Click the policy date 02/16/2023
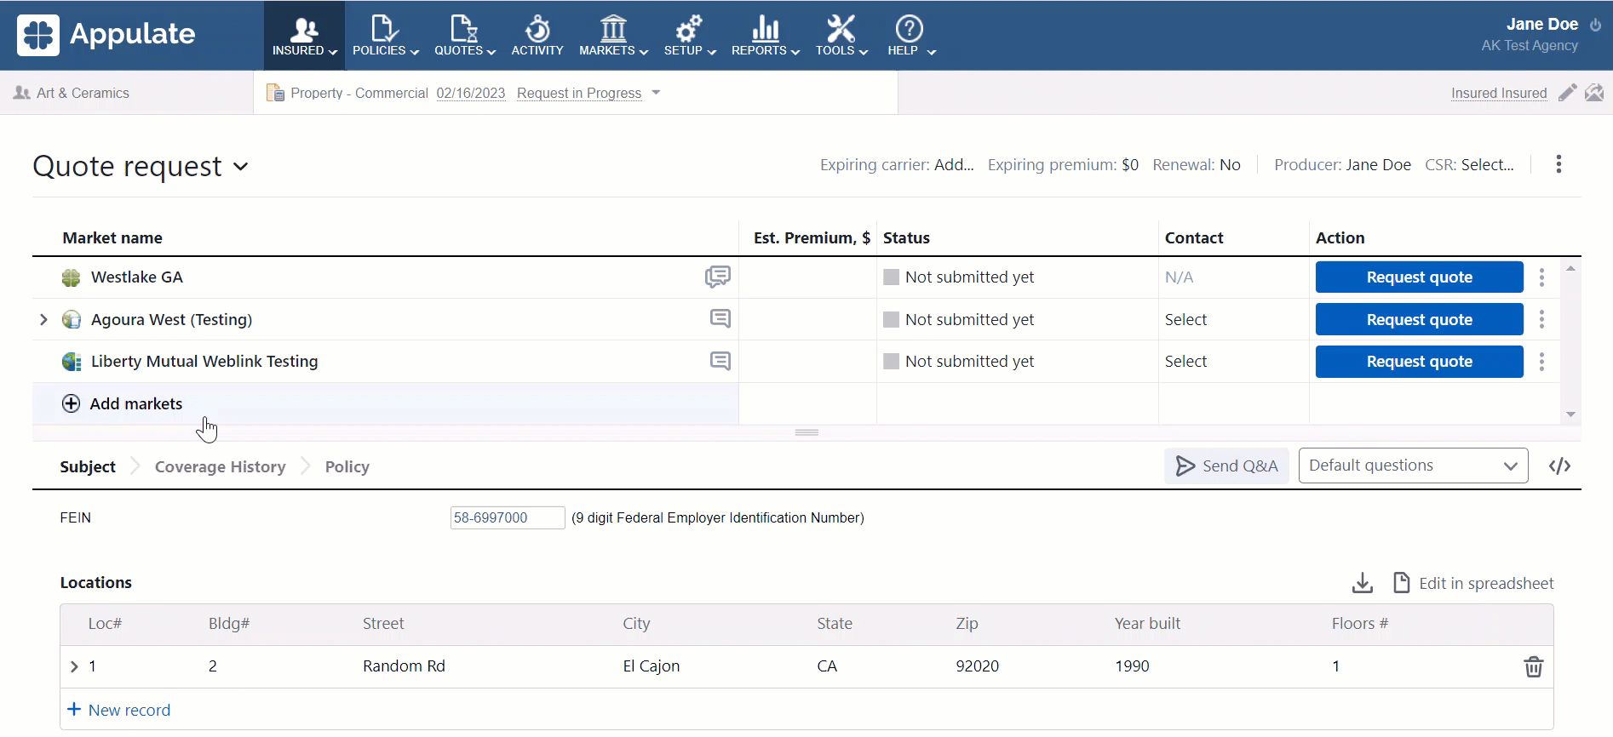The image size is (1613, 737). (470, 93)
